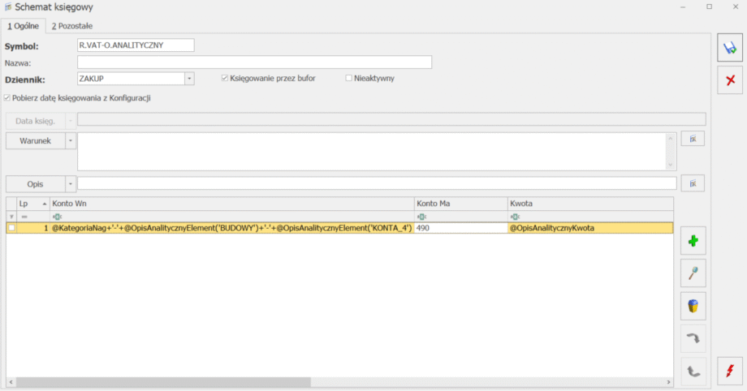Open the Warunek expression editor icon

pos(693,140)
